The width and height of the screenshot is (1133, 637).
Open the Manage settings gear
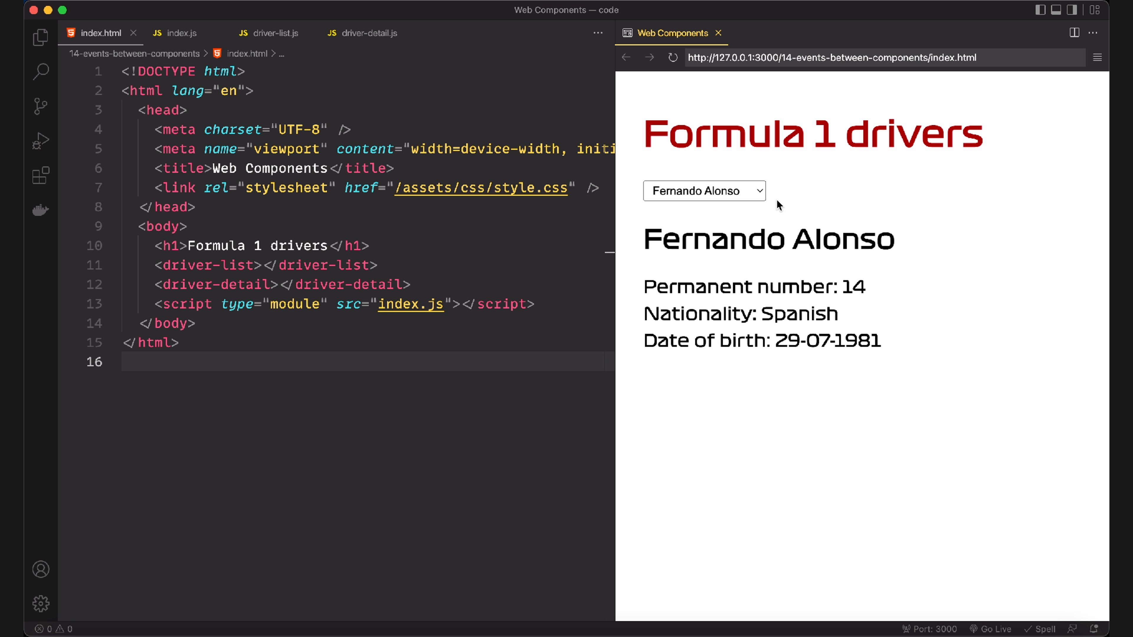(40, 604)
